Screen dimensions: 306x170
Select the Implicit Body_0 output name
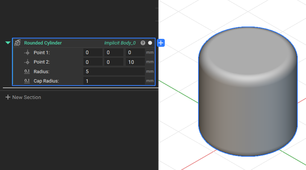(x=120, y=43)
